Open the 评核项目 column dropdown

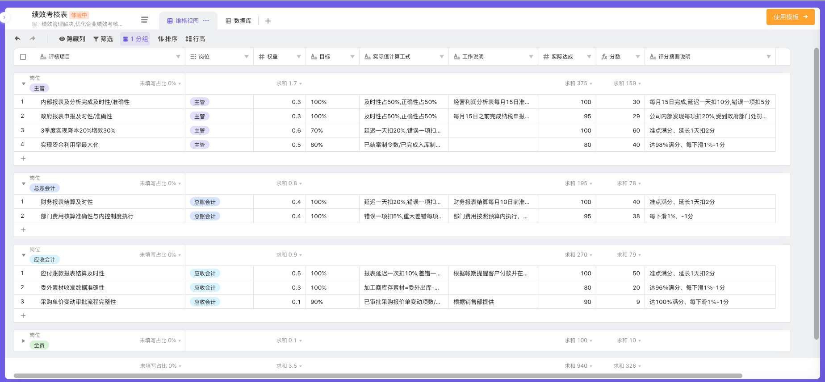pyautogui.click(x=178, y=57)
